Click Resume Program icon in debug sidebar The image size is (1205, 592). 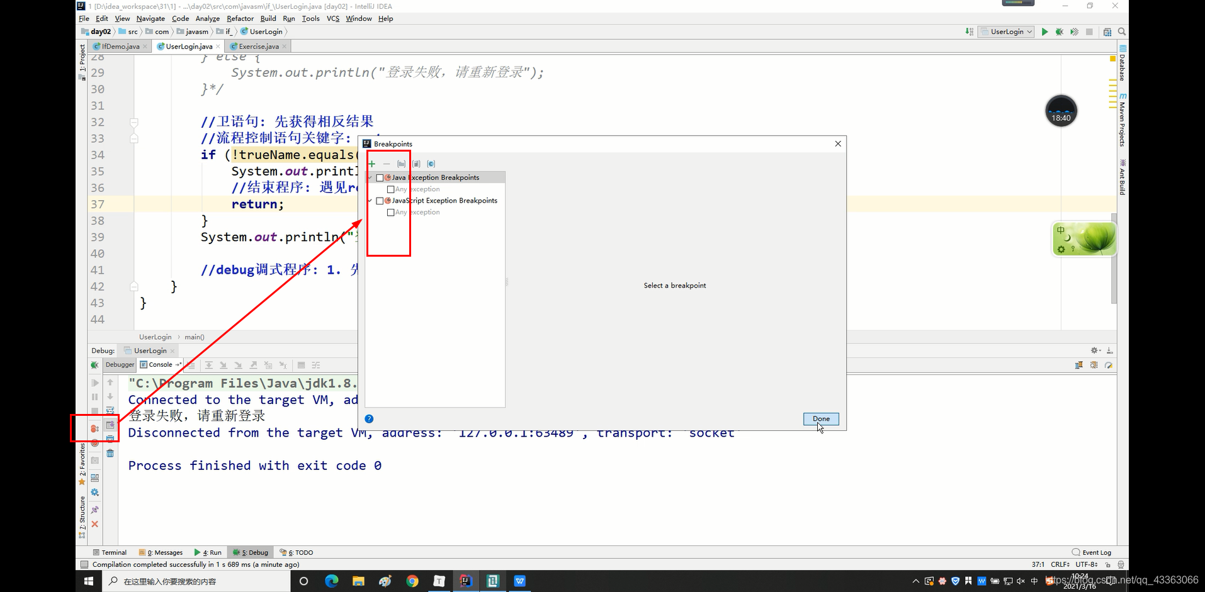[94, 383]
